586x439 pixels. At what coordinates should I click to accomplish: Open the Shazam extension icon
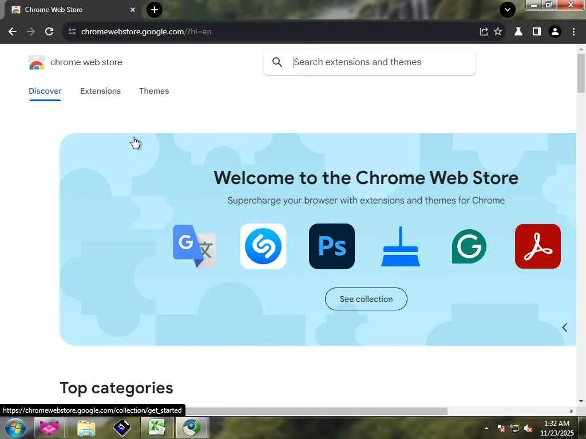click(x=263, y=246)
